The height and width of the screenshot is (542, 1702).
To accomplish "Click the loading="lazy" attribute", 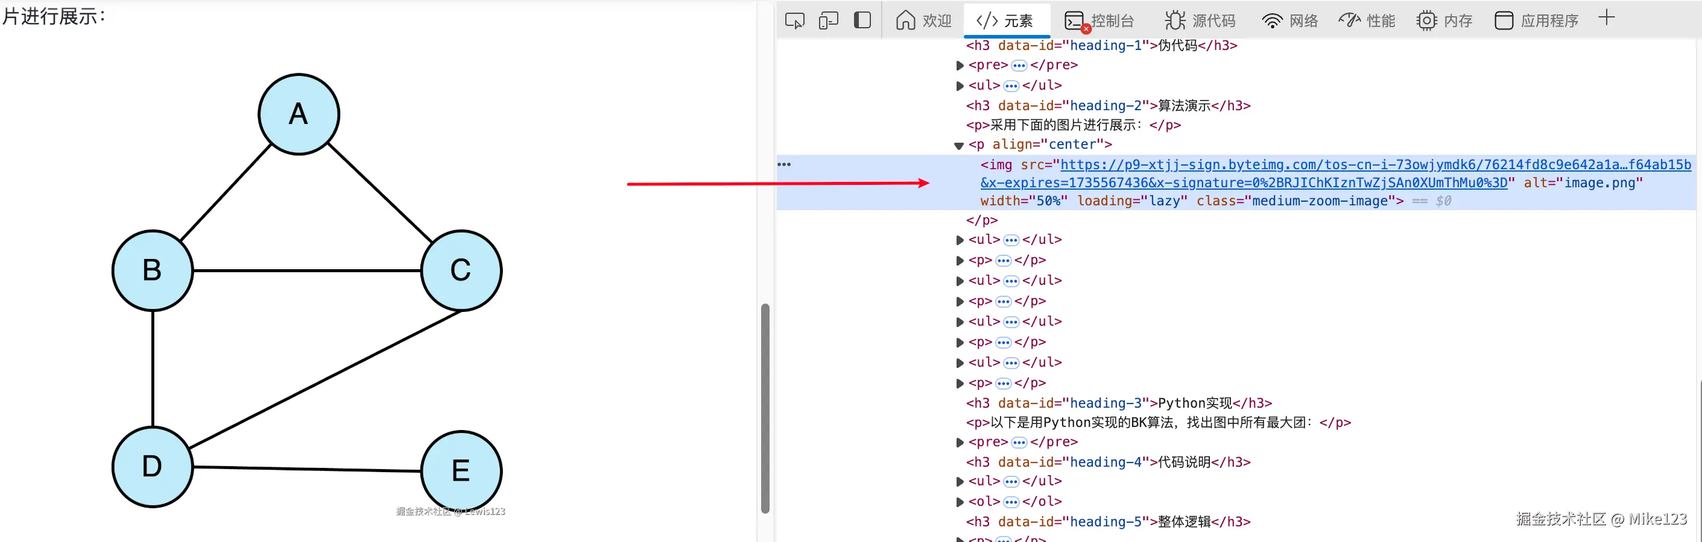I will [x=1132, y=201].
